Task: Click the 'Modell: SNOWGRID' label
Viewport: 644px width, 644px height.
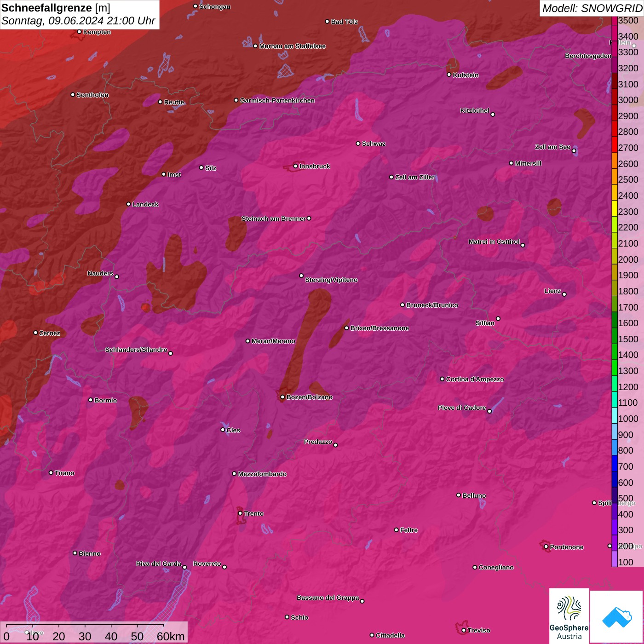Action: pyautogui.click(x=592, y=8)
